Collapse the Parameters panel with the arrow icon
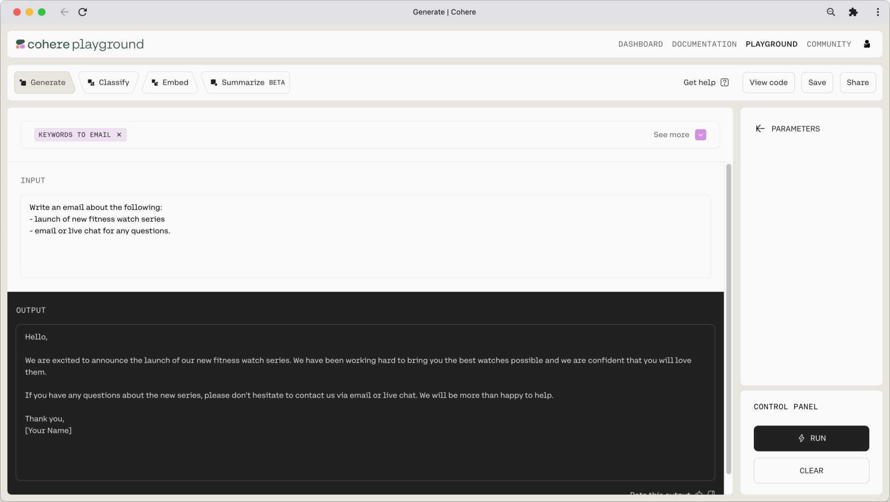 pyautogui.click(x=760, y=128)
